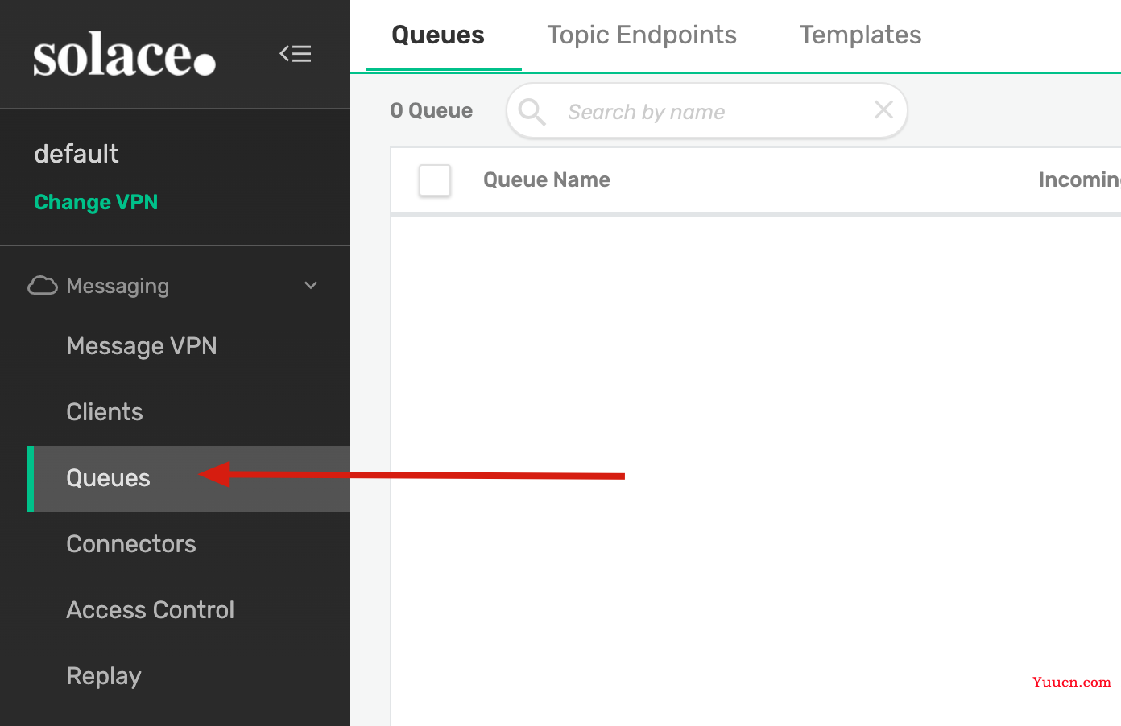The height and width of the screenshot is (726, 1121).
Task: Select Queues in the sidebar
Action: pyautogui.click(x=188, y=479)
